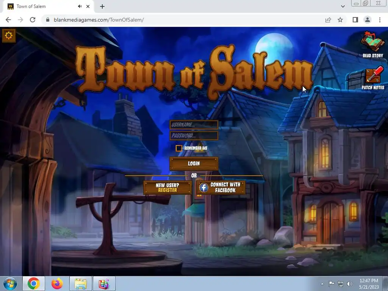Click into the Username field
The height and width of the screenshot is (291, 388).
pos(194,125)
